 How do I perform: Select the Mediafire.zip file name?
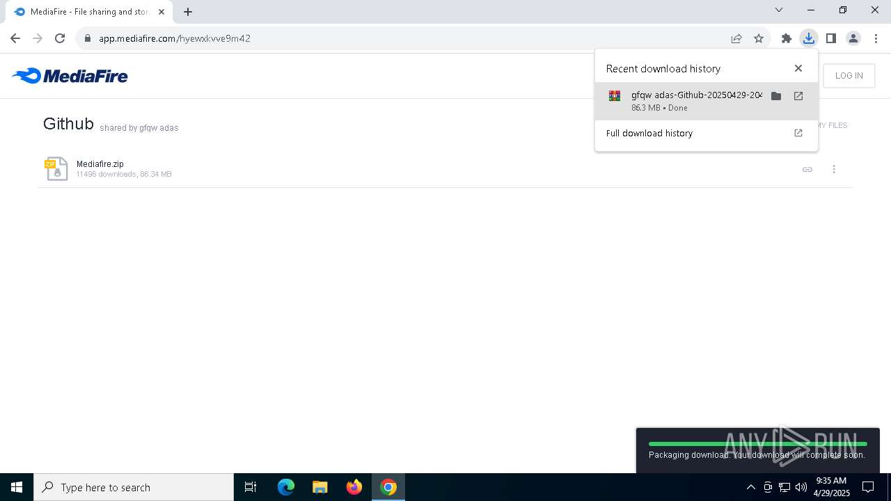click(x=100, y=164)
